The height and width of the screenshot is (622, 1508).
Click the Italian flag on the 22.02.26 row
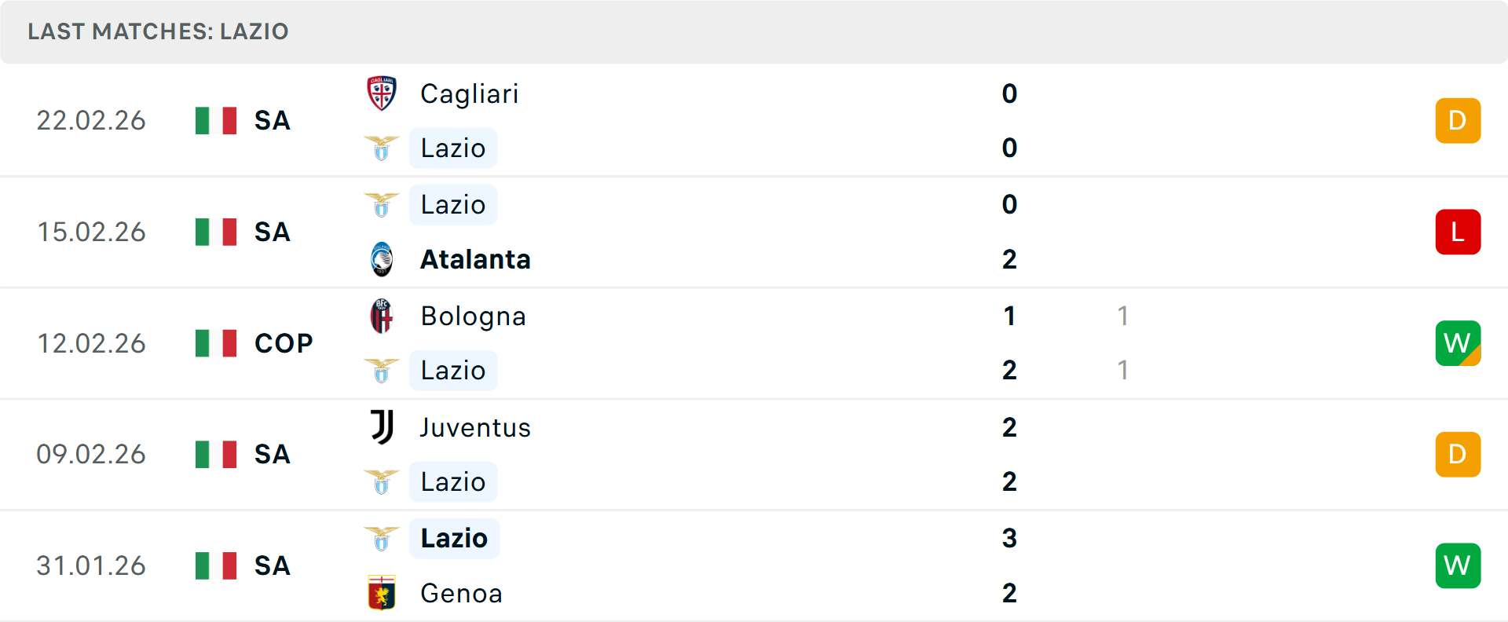[214, 120]
